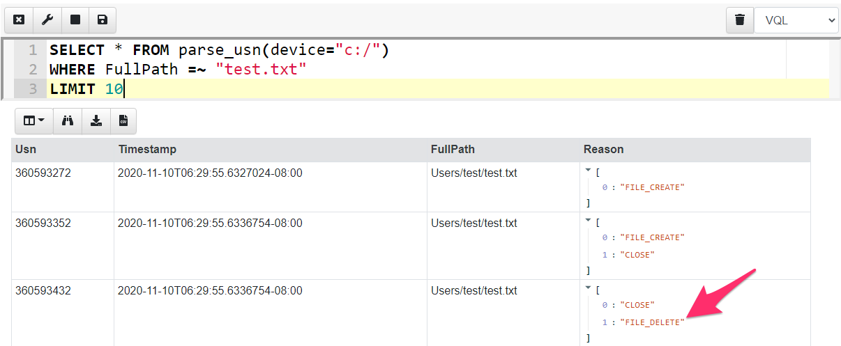Collapse the Reason array in first row
The width and height of the screenshot is (841, 346).
(x=589, y=171)
